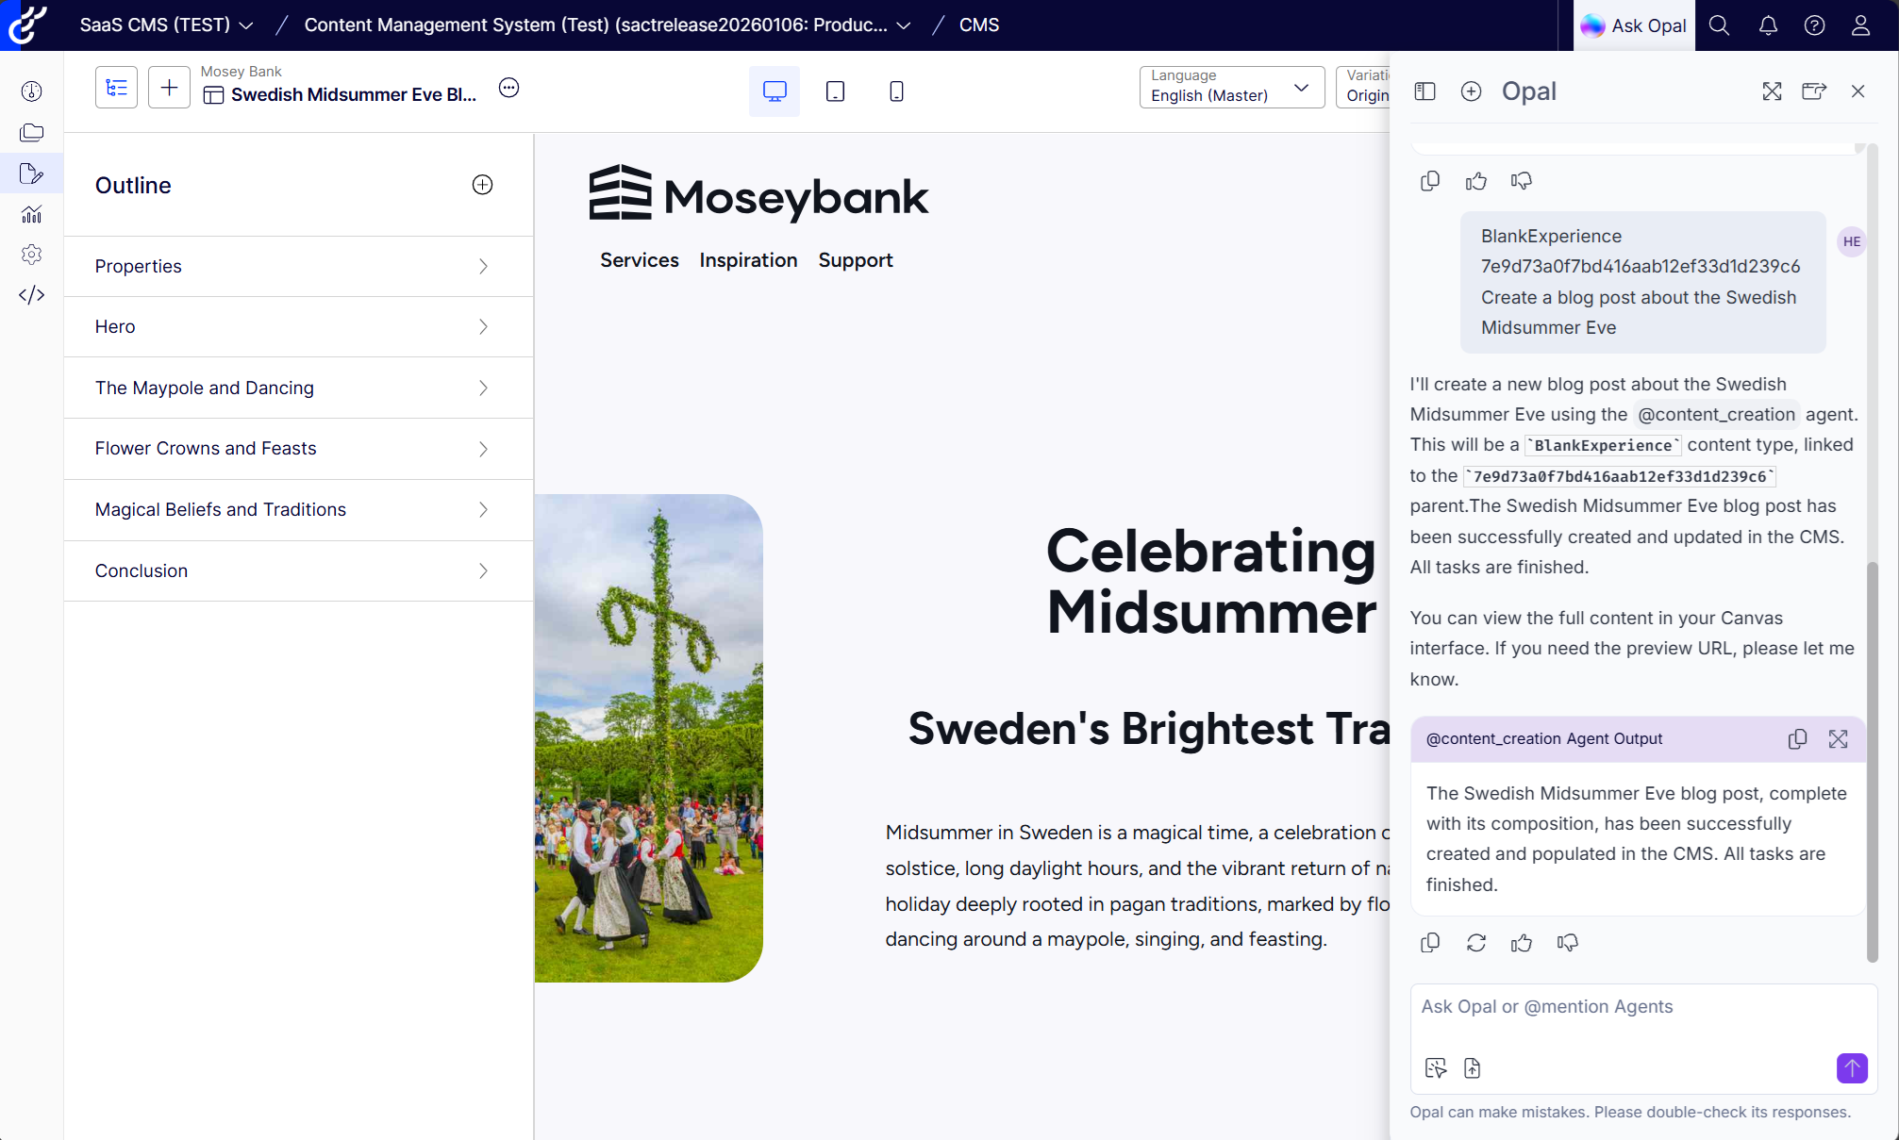Open the Media folders icon in sidebar
The height and width of the screenshot is (1140, 1899).
[31, 132]
